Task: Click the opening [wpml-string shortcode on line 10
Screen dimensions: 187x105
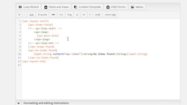Action: pos(43,54)
